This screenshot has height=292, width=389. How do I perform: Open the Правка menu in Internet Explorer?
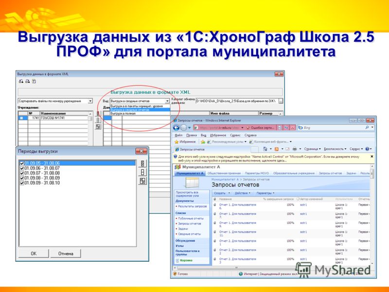(x=191, y=135)
